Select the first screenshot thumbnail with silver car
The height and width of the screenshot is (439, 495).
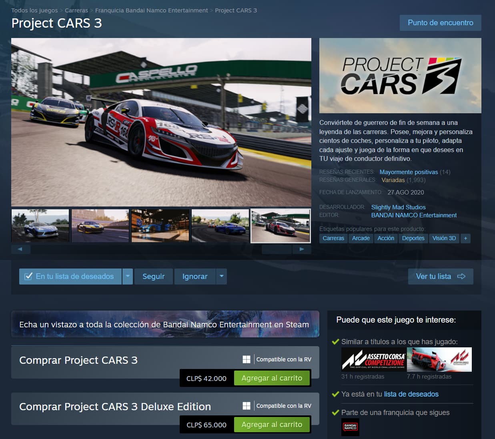40,226
